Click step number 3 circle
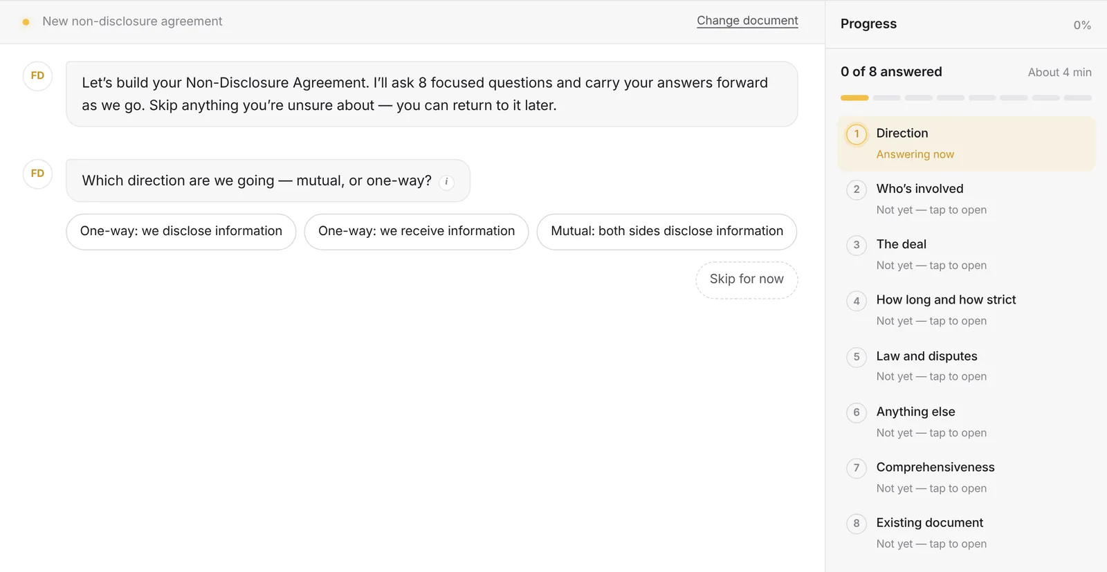 point(857,245)
